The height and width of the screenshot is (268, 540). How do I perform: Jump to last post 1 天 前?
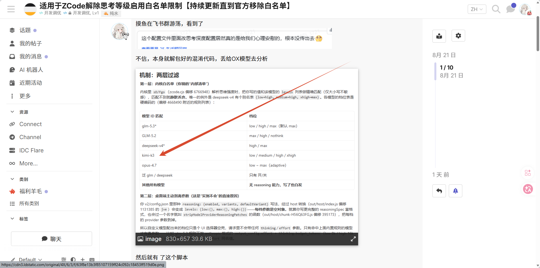click(x=441, y=175)
